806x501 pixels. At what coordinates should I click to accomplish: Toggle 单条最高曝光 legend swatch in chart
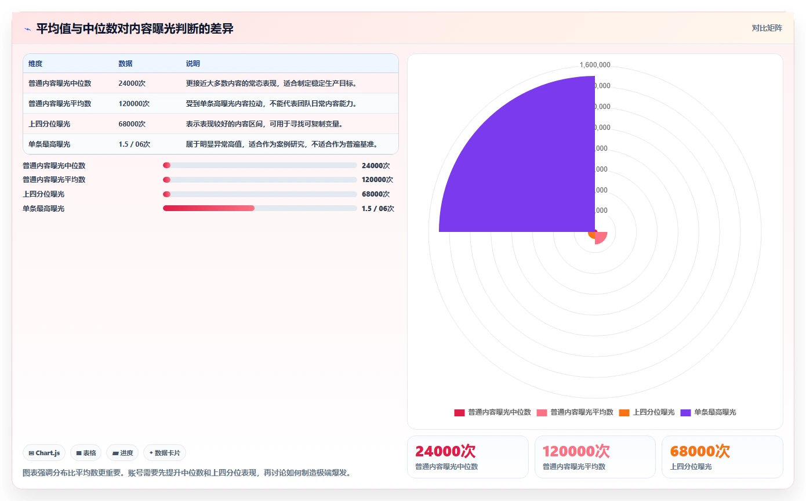pos(685,412)
